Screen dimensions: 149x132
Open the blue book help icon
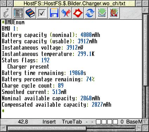pos(30,13)
